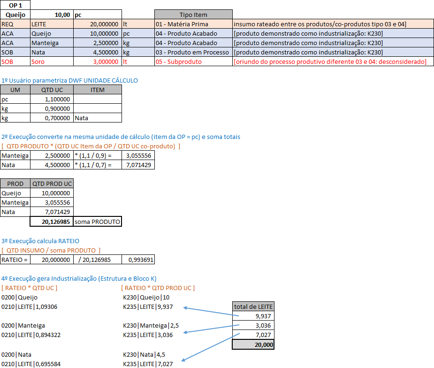The width and height of the screenshot is (434, 368).
Task: Select the line 'K235|LEITE|7,027'
Action: pos(148,364)
